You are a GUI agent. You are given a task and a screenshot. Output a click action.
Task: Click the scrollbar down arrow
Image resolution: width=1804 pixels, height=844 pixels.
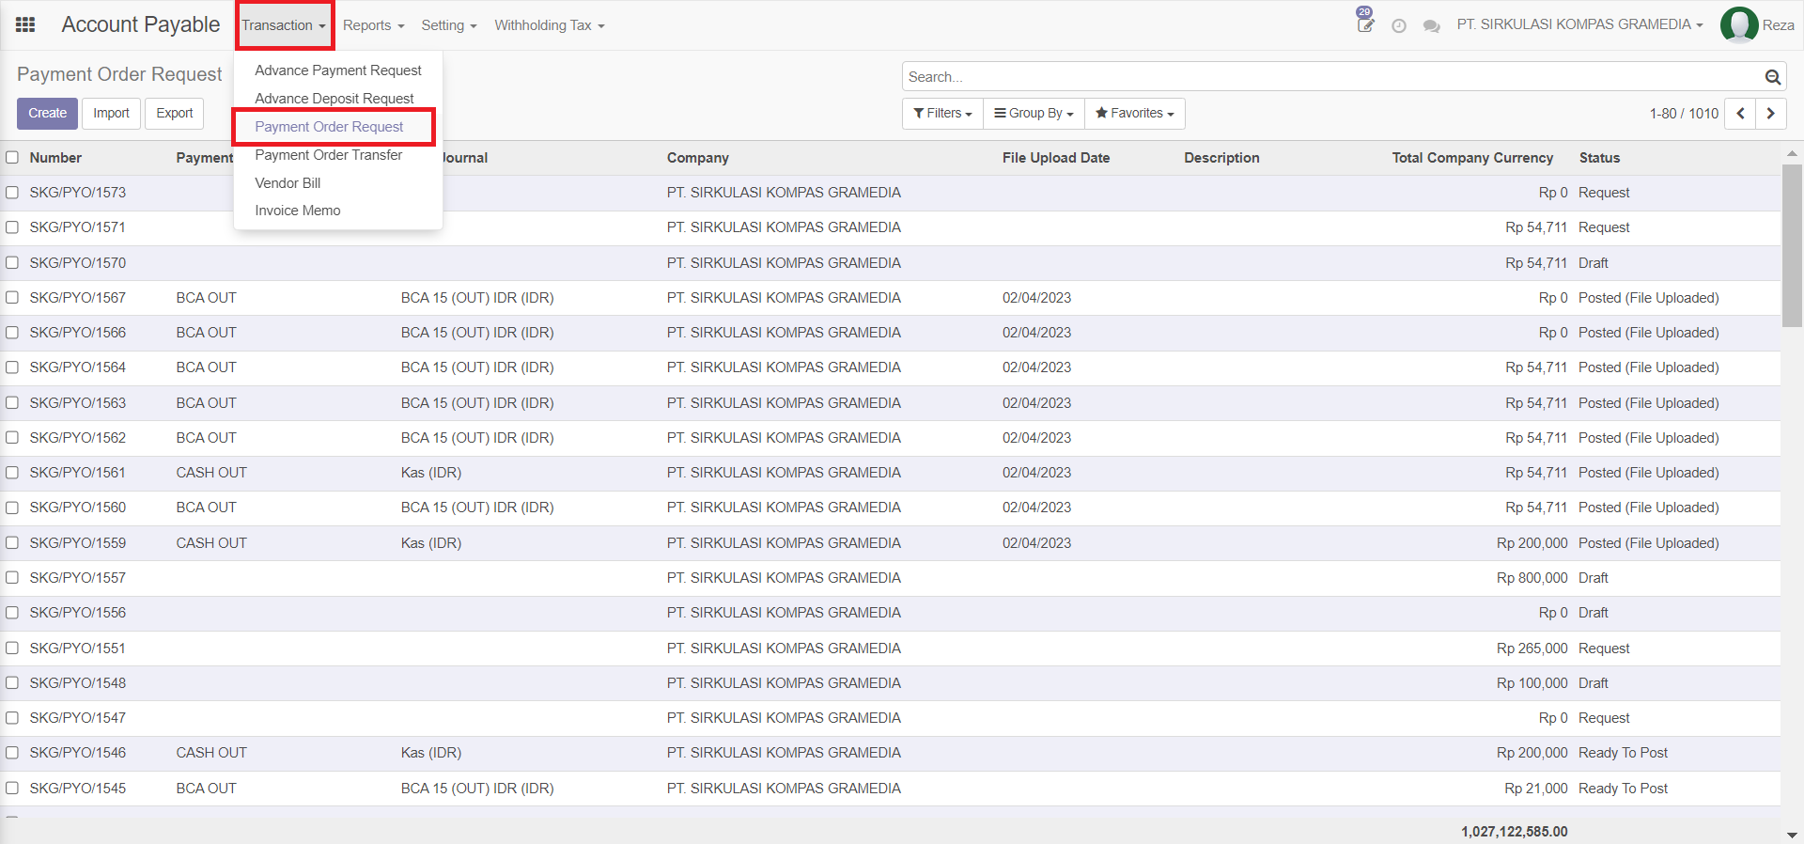(1792, 835)
